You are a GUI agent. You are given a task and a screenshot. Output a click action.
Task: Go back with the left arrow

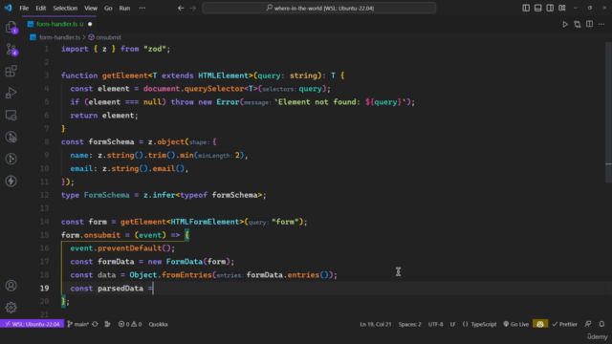coord(181,8)
